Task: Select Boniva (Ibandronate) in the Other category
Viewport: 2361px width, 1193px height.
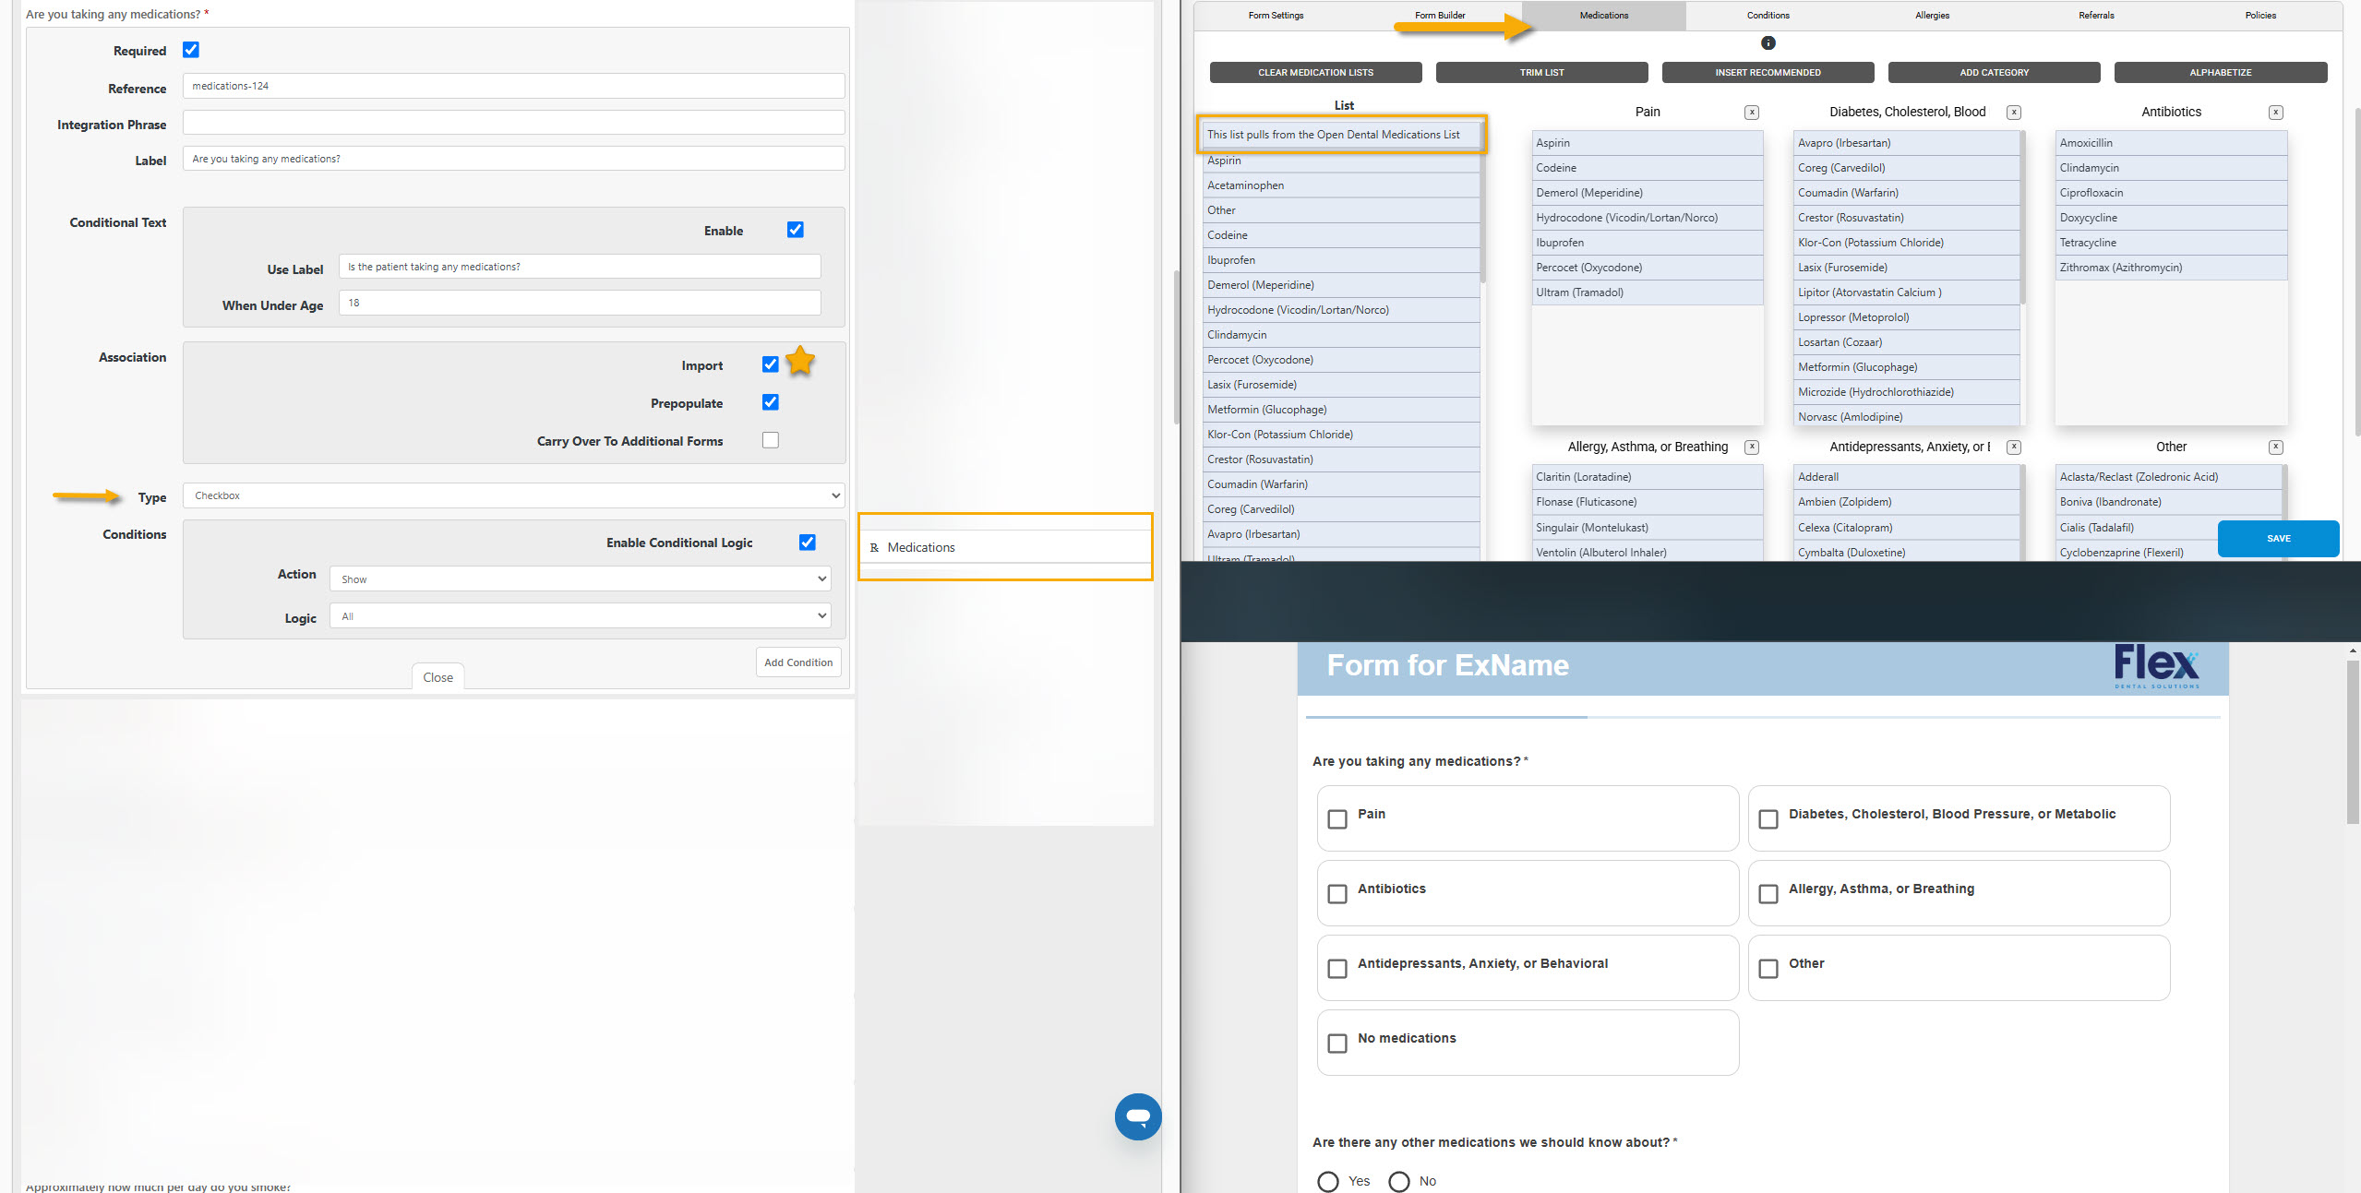Action: tap(2169, 502)
